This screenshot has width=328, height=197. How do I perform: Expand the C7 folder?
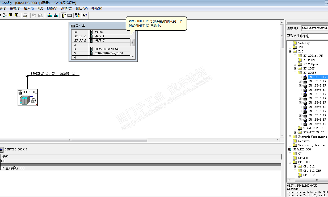point(290,154)
